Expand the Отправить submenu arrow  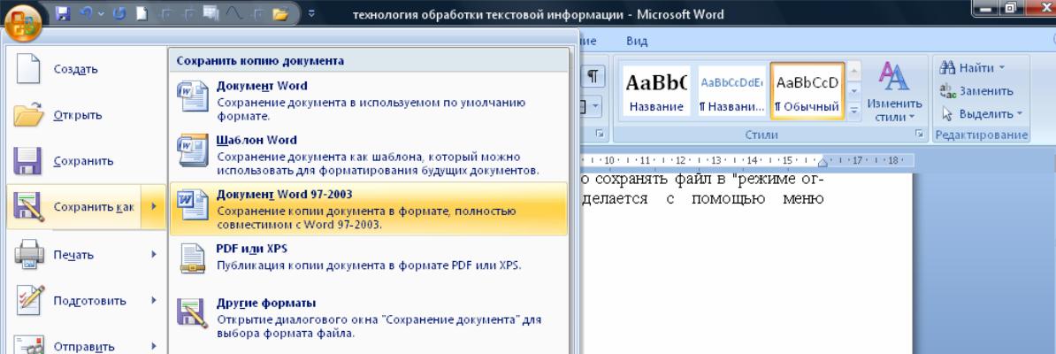154,346
